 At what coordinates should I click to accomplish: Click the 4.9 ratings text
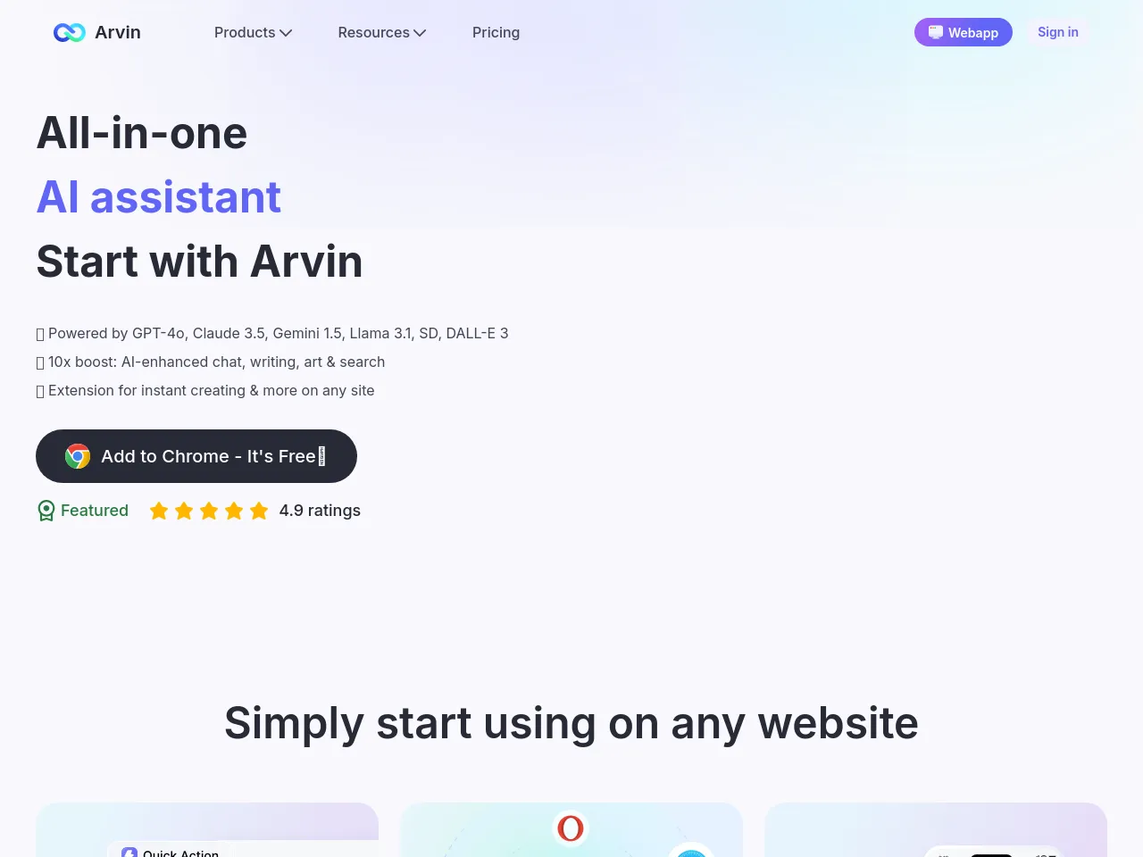pos(320,511)
